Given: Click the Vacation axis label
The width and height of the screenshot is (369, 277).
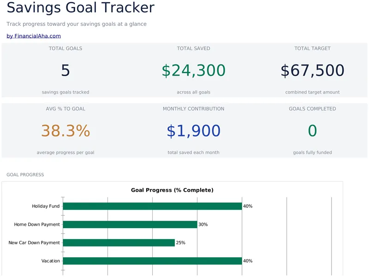Looking at the screenshot, I should [x=51, y=261].
